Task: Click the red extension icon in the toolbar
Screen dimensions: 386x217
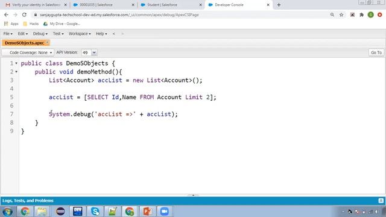Action: tap(380, 14)
